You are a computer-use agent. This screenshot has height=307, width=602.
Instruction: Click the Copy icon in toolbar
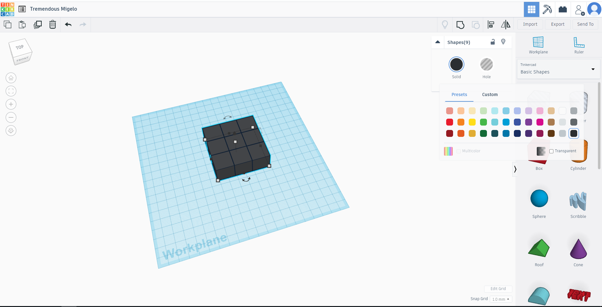8,24
